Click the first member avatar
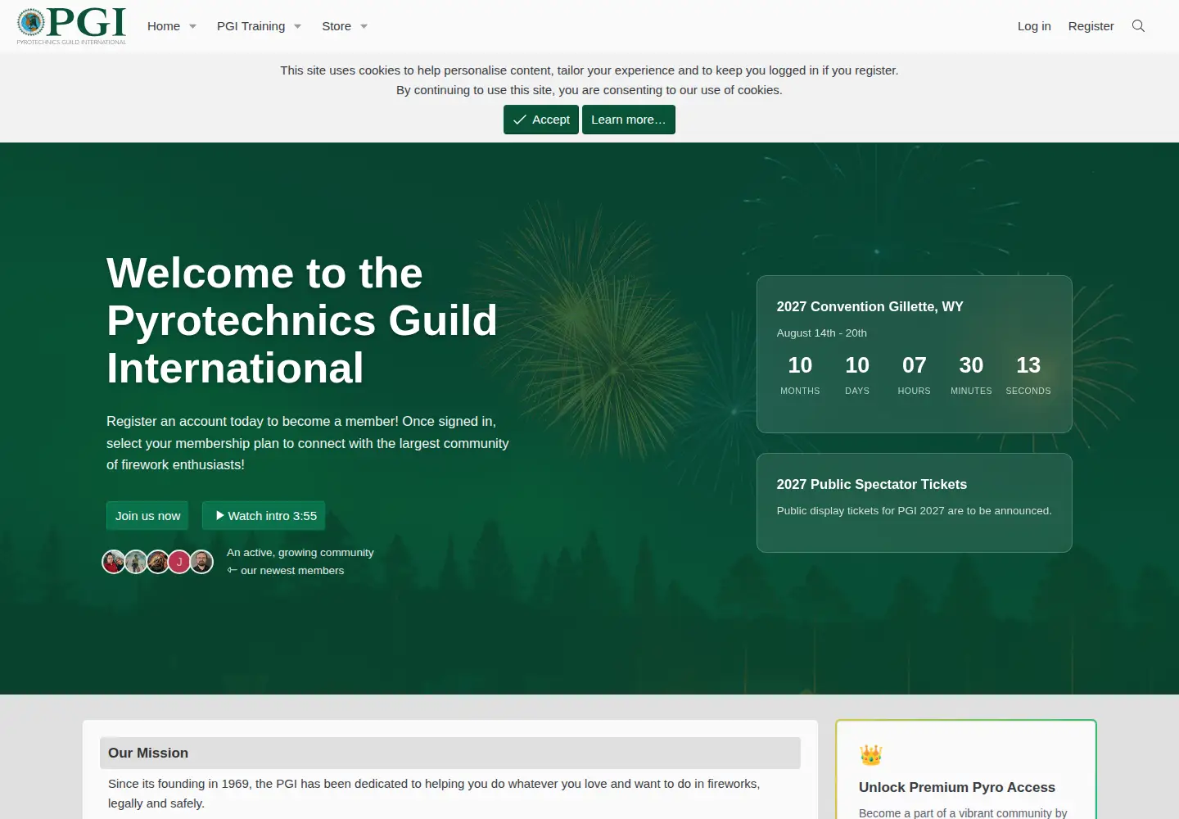 pyautogui.click(x=113, y=562)
